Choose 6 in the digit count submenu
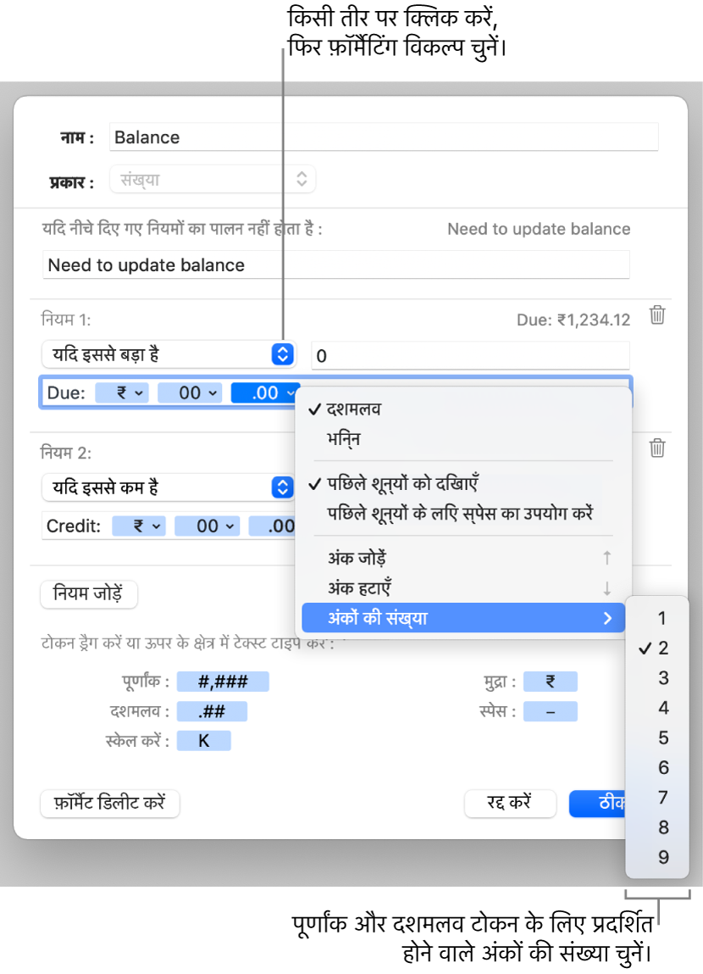The width and height of the screenshot is (703, 974). 657,767
